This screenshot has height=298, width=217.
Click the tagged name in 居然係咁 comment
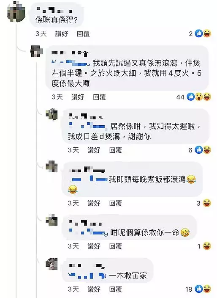tap(87, 126)
